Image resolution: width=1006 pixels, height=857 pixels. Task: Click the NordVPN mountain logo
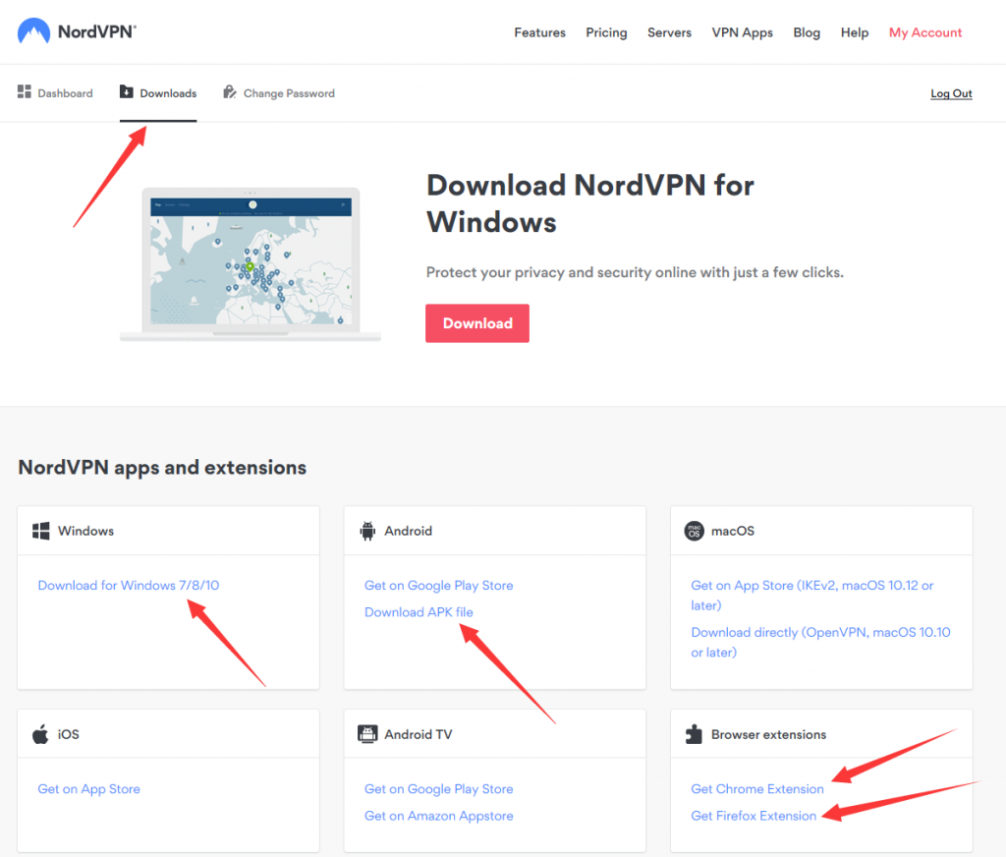point(33,31)
